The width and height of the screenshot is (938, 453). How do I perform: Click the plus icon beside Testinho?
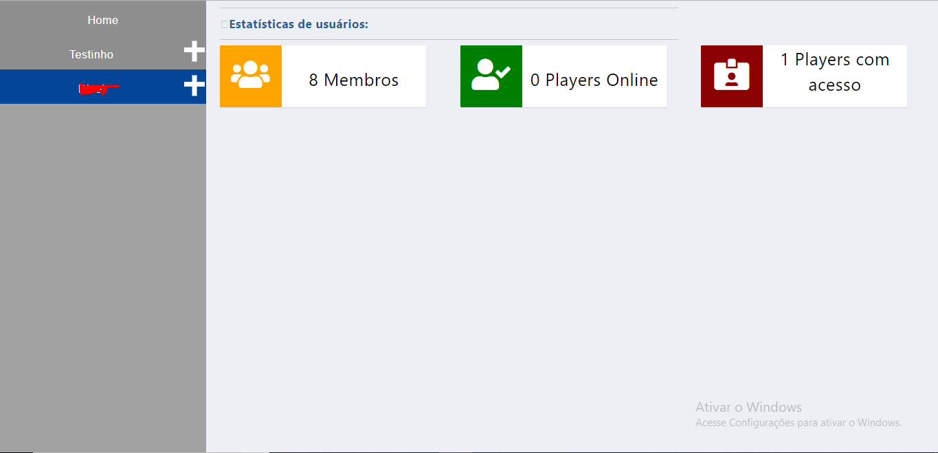194,52
